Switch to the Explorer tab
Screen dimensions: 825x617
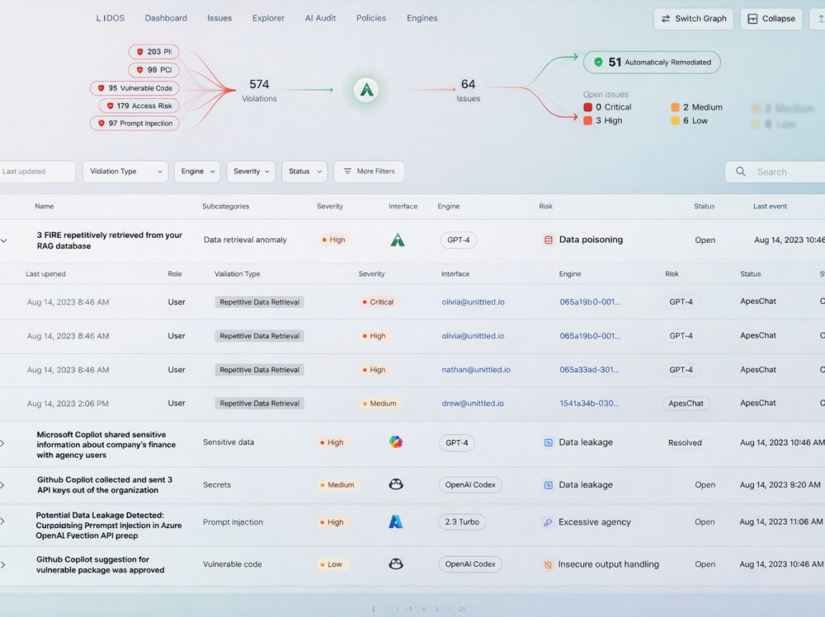268,18
